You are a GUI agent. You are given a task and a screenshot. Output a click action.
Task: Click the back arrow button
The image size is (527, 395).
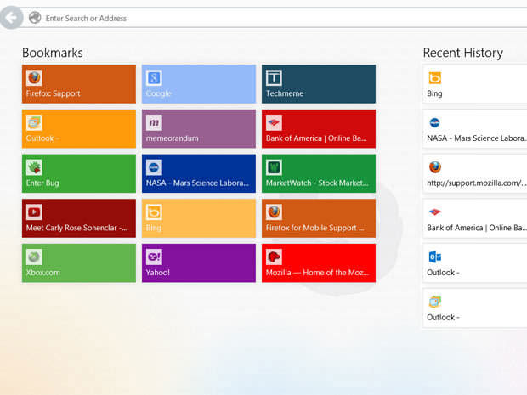(11, 17)
